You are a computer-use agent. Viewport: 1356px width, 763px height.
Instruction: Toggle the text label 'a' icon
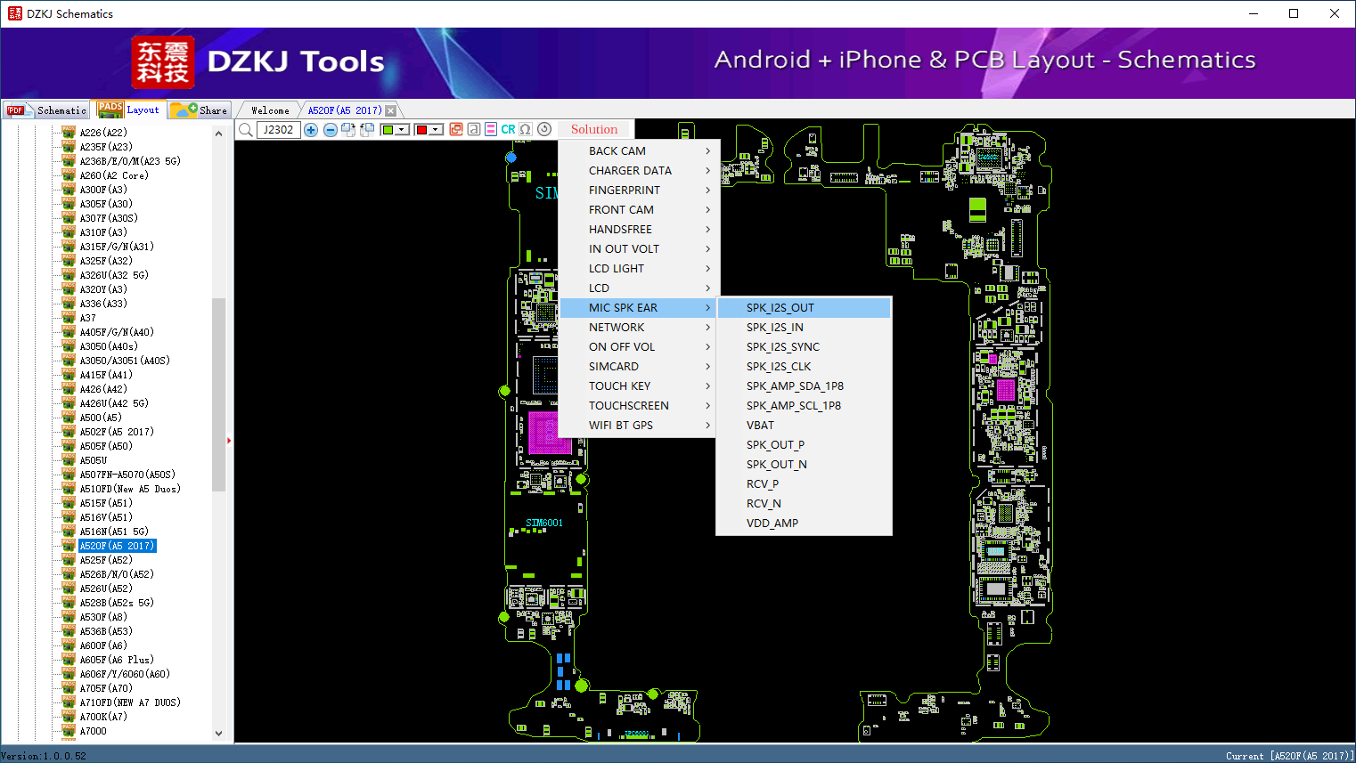[474, 129]
